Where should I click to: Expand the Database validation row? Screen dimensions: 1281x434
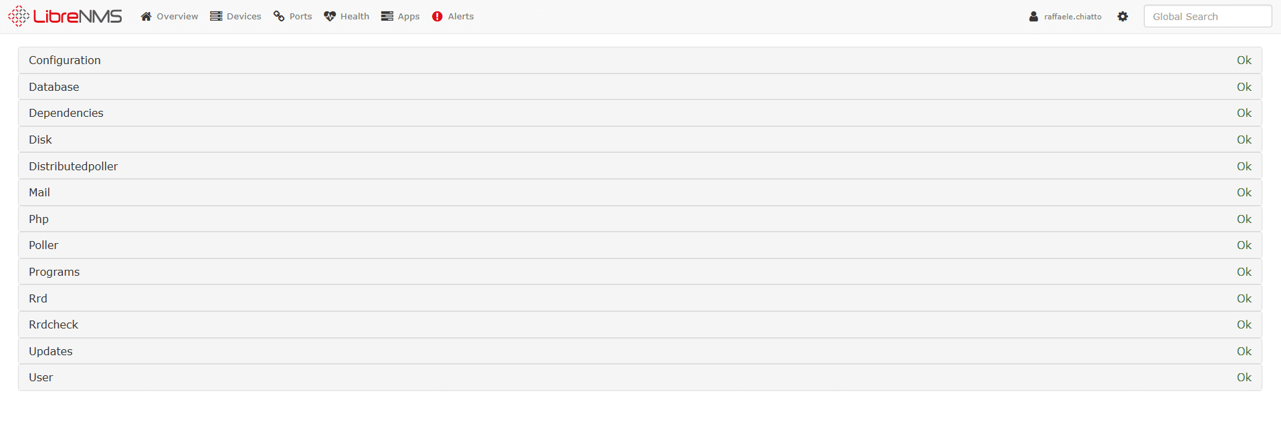click(x=640, y=87)
